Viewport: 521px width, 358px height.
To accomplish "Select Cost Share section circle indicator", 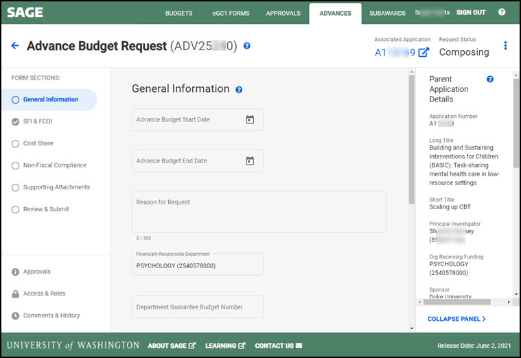I will (15, 144).
